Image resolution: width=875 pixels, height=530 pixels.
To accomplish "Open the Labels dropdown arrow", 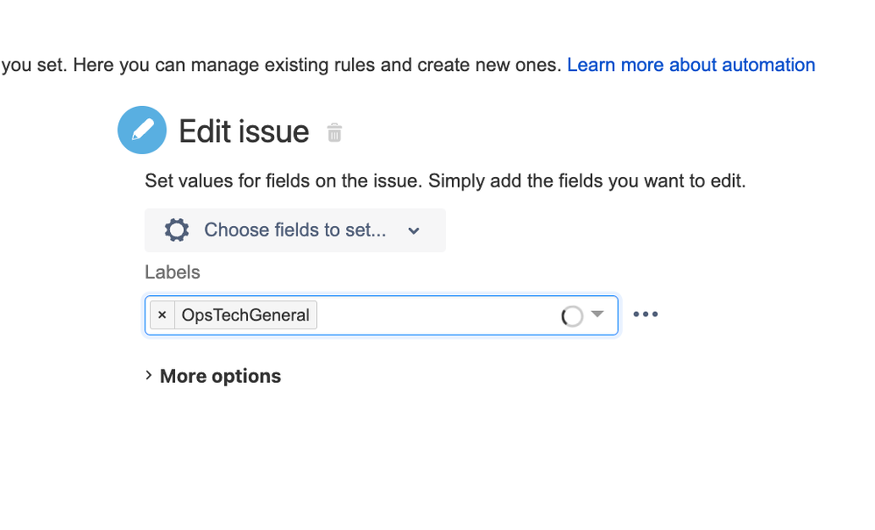I will (597, 314).
